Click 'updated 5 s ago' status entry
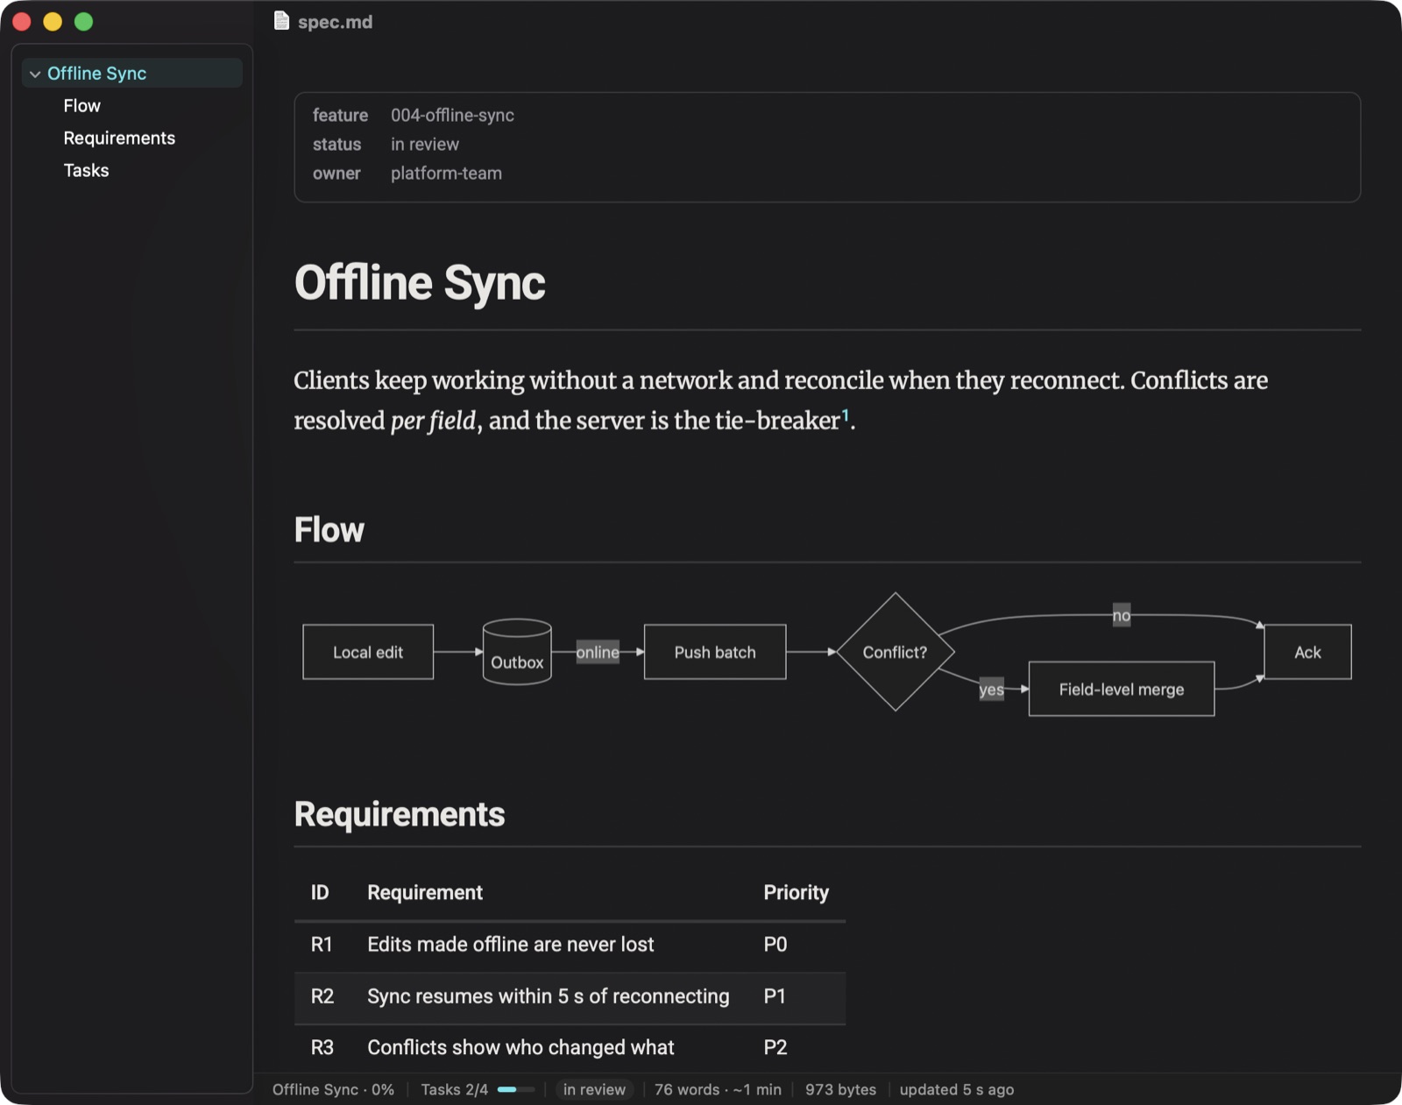The height and width of the screenshot is (1105, 1402). [x=957, y=1089]
